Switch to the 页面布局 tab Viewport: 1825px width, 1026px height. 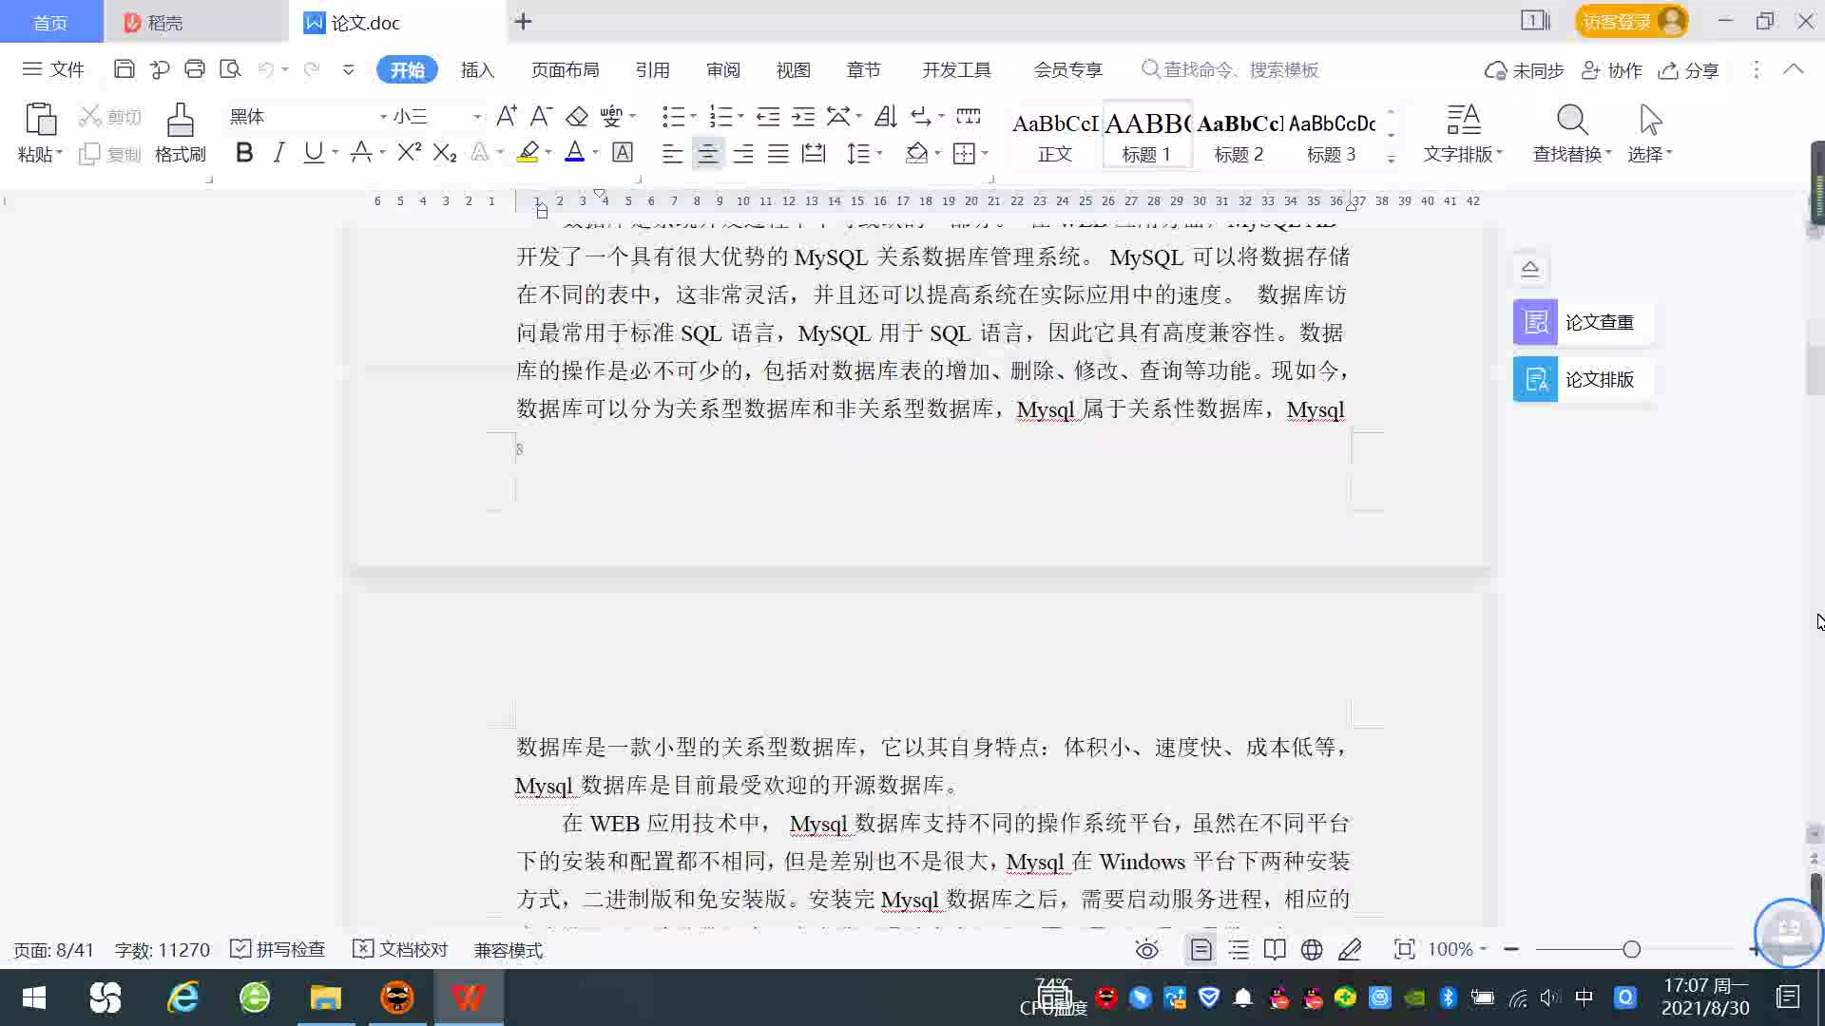coord(565,69)
